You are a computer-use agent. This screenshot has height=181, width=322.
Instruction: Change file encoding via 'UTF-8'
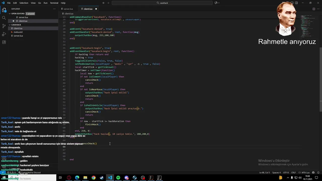(x=286, y=173)
